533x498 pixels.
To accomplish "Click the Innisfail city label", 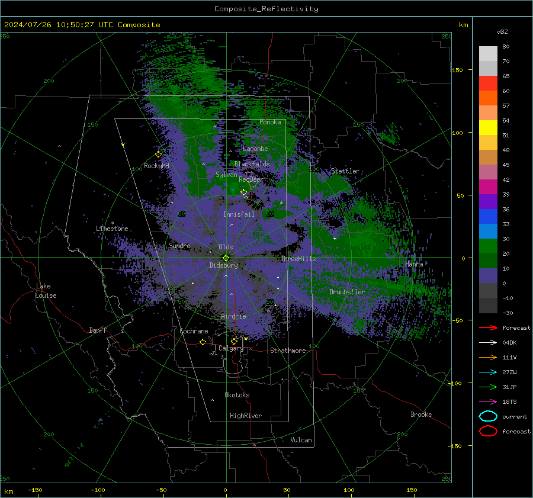I will coord(239,214).
